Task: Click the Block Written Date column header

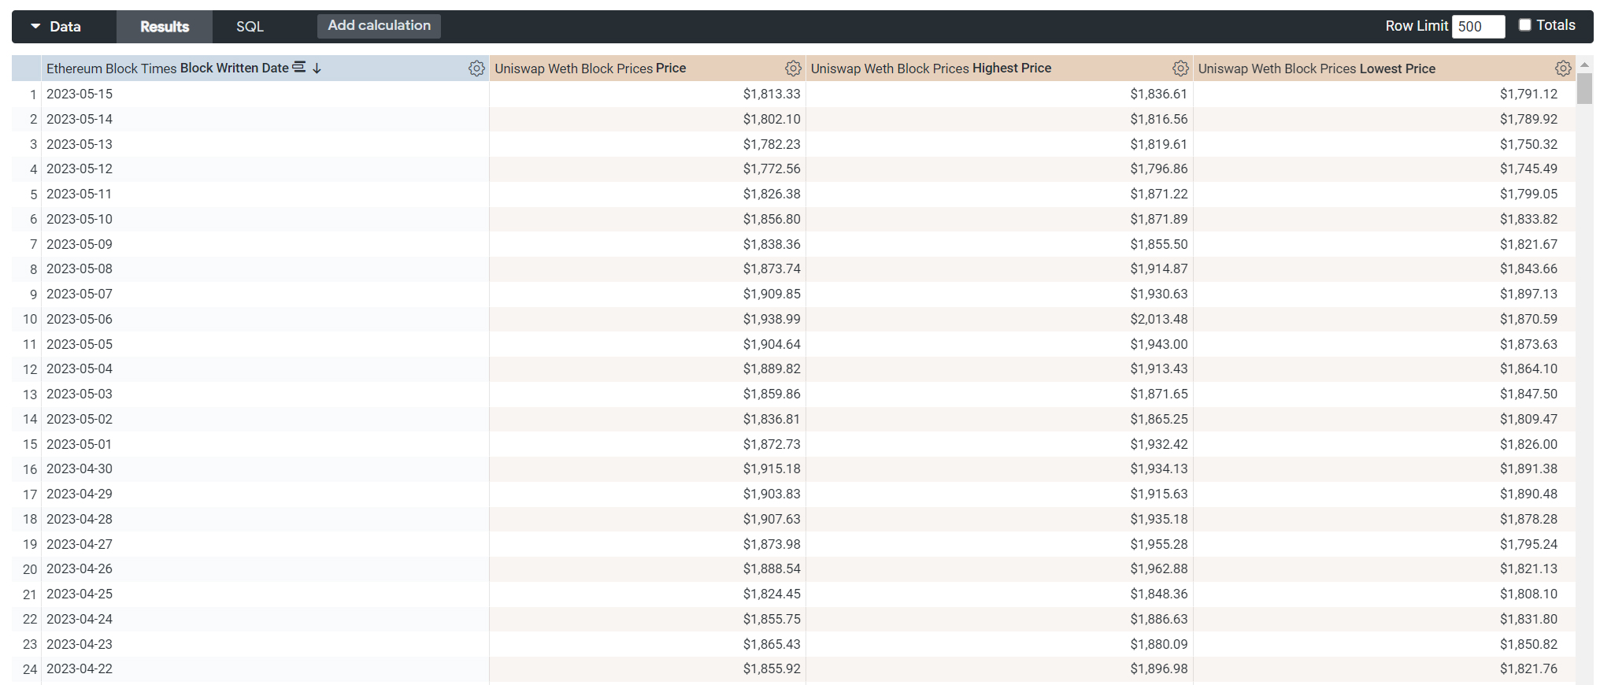Action: pos(168,68)
